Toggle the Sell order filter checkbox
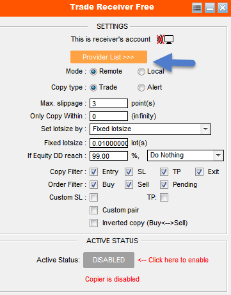The height and width of the screenshot is (295, 231). click(x=129, y=185)
